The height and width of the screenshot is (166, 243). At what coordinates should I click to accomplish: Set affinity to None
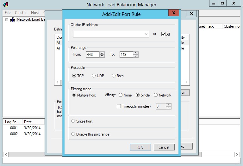(x=121, y=95)
